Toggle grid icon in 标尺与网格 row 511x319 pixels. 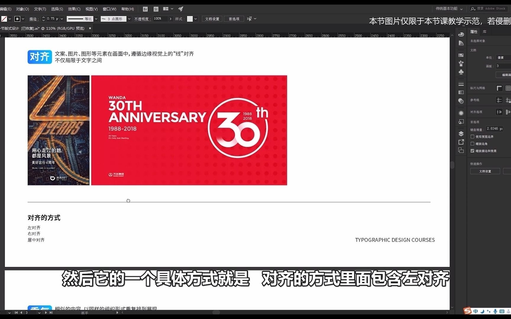508,88
